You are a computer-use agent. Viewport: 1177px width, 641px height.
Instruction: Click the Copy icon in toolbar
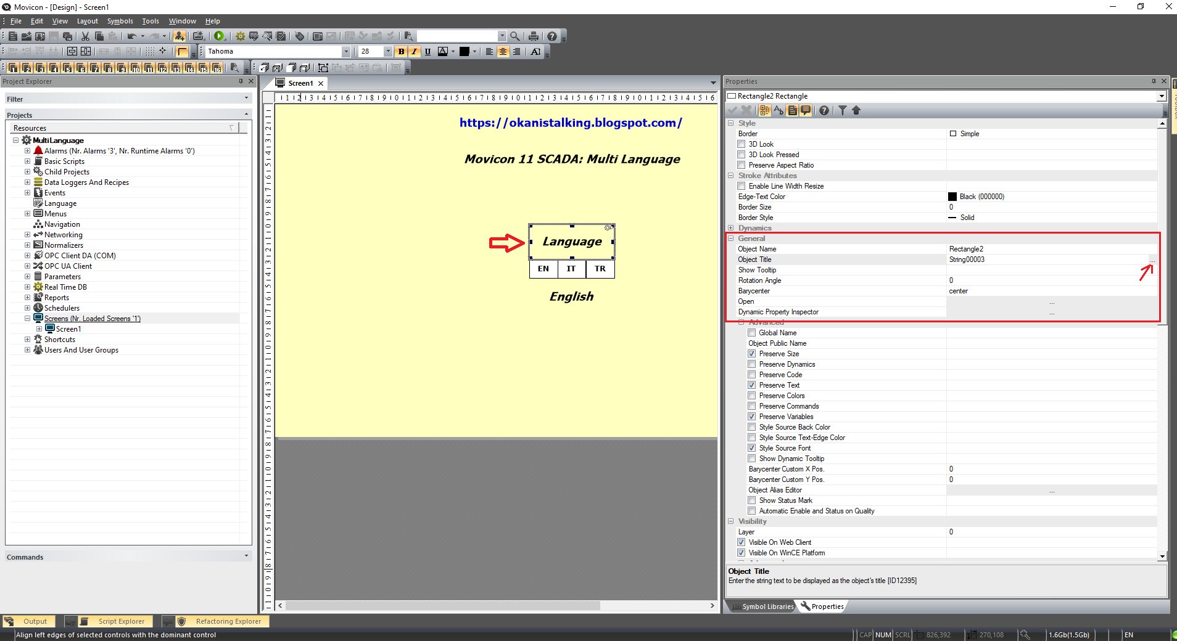pyautogui.click(x=99, y=36)
